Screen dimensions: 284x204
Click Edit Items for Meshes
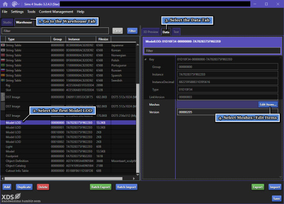click(x=268, y=105)
